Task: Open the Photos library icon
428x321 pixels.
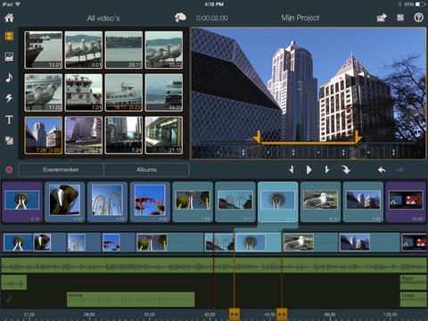Action: pos(9,57)
